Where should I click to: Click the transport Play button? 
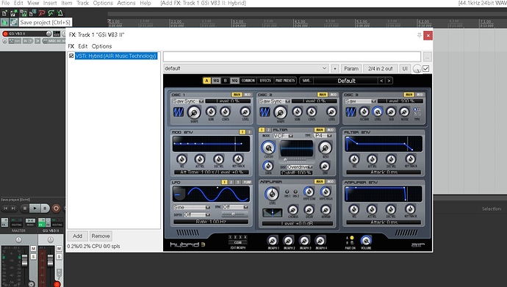pos(35,208)
